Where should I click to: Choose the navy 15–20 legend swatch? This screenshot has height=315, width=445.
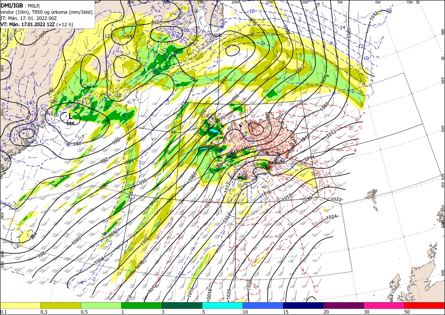(x=303, y=305)
